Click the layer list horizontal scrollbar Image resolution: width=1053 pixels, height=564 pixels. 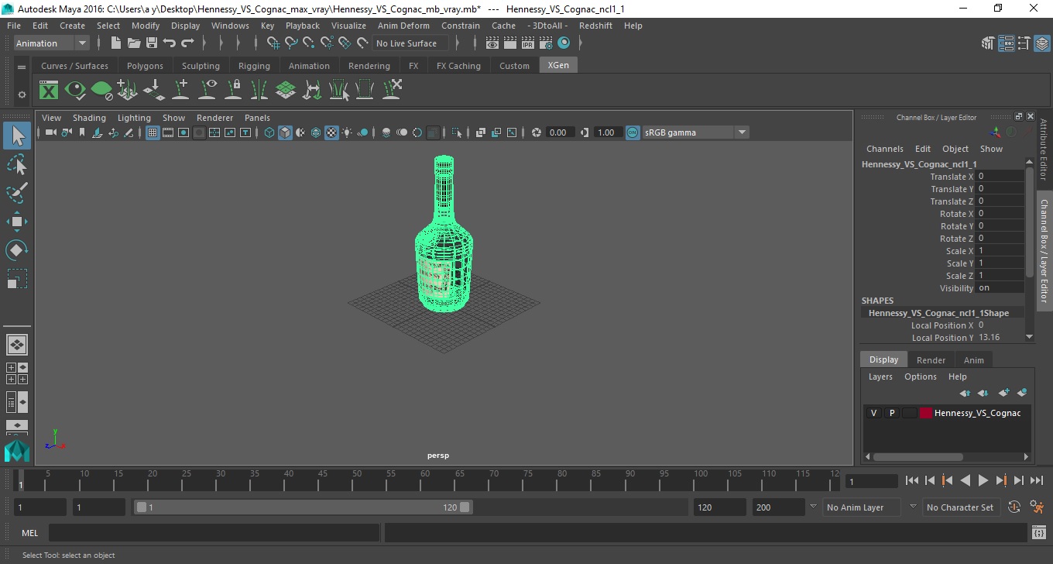pyautogui.click(x=918, y=457)
